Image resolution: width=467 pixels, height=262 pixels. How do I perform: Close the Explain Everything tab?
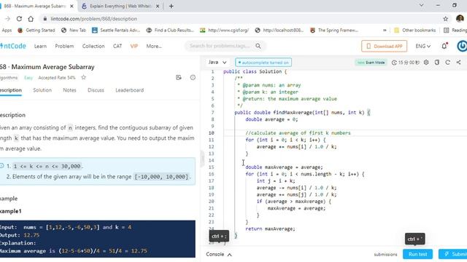coord(158,6)
